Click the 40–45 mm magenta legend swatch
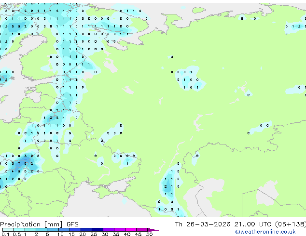The width and height of the screenshot is (306, 236). point(131,230)
